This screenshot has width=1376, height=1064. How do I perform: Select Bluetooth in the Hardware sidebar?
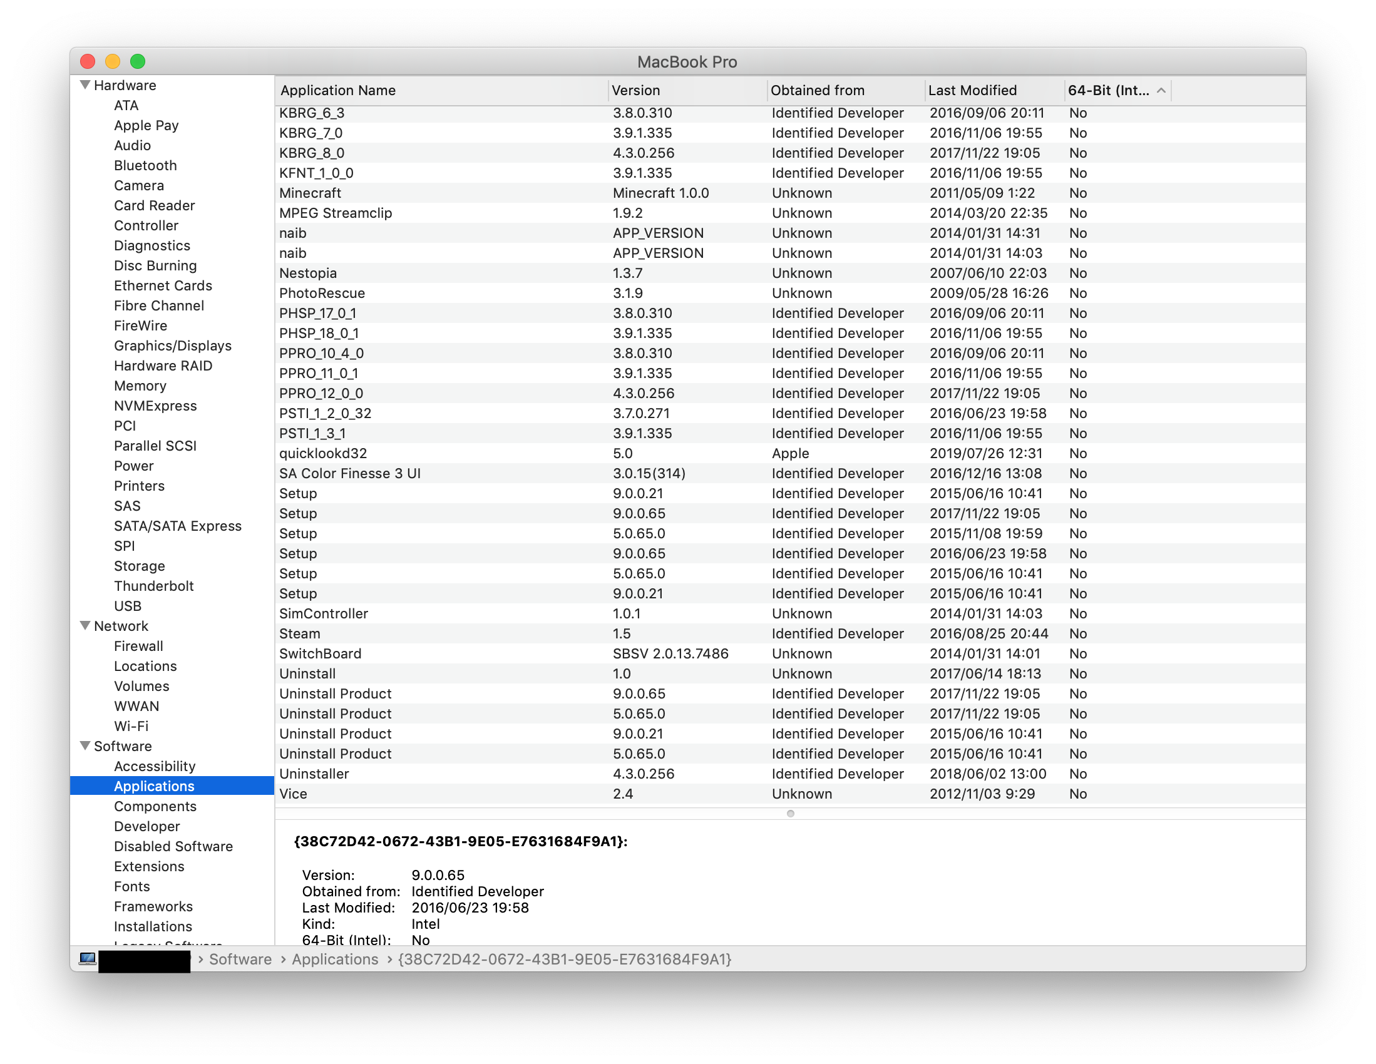point(145,166)
